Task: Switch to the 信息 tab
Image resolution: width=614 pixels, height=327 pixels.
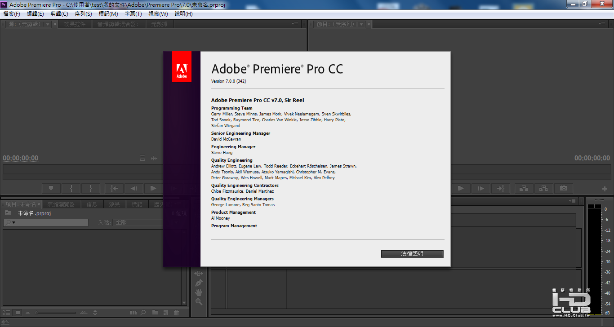Action: tap(92, 204)
